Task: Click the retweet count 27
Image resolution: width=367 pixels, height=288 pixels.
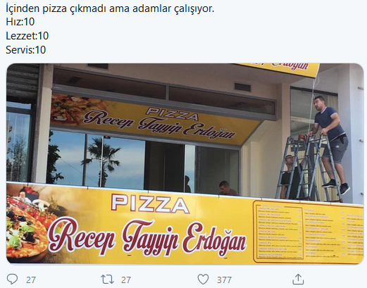Action: coord(126,280)
